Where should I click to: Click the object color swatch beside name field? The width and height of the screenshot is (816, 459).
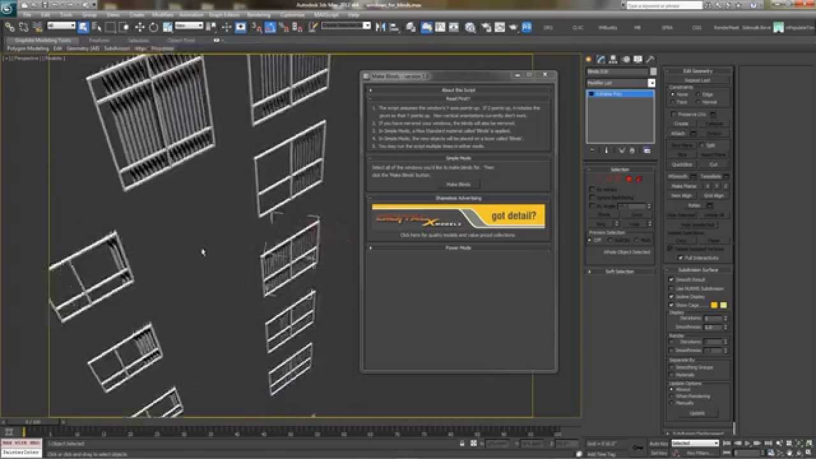653,71
